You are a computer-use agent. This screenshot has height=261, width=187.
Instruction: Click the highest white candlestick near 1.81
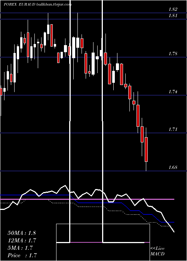coord(48,29)
